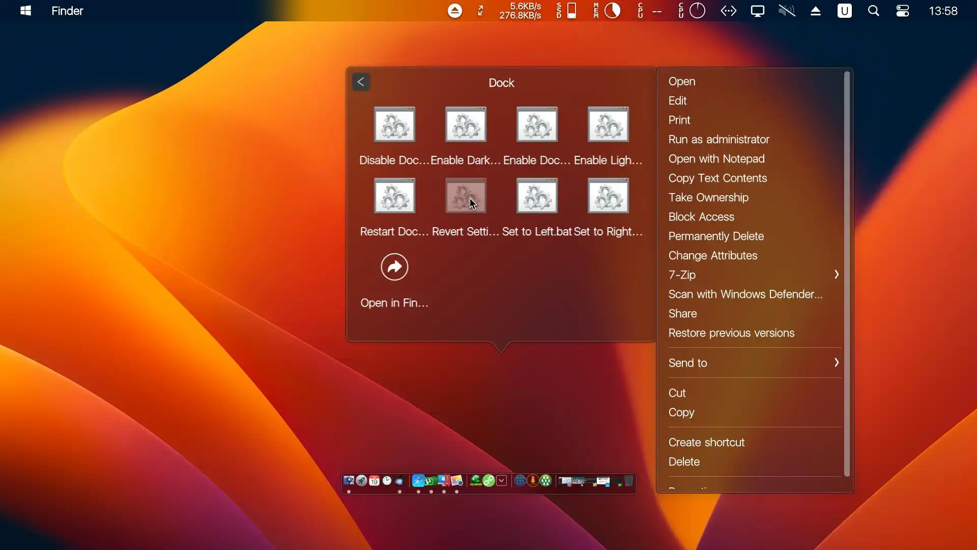Image resolution: width=977 pixels, height=550 pixels.
Task: Click Take Ownership in context menu
Action: point(708,198)
